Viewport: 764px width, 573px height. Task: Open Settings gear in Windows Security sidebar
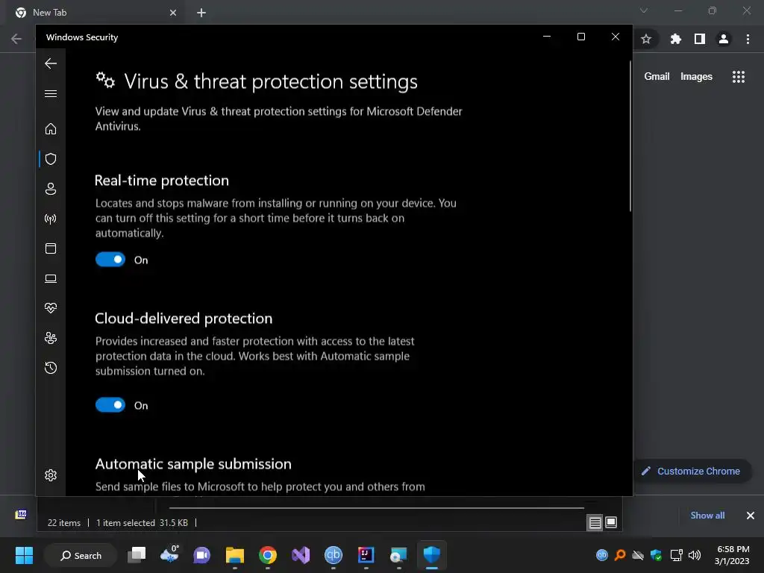(x=51, y=475)
